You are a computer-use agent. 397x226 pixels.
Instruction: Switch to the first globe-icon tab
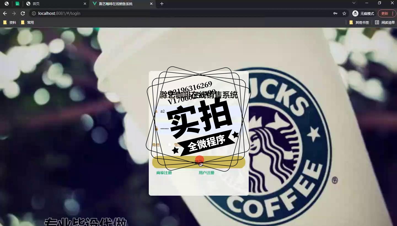click(7, 4)
